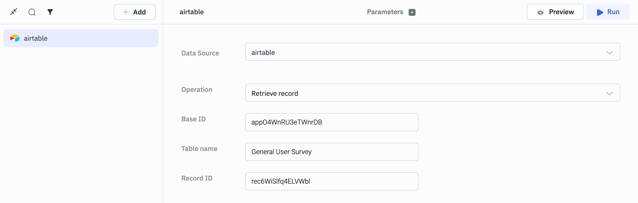638x203 pixels.
Task: Open the query search magnifier icon
Action: [x=32, y=12]
